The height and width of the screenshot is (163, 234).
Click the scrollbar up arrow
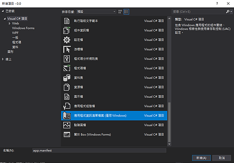pyautogui.click(x=169, y=18)
